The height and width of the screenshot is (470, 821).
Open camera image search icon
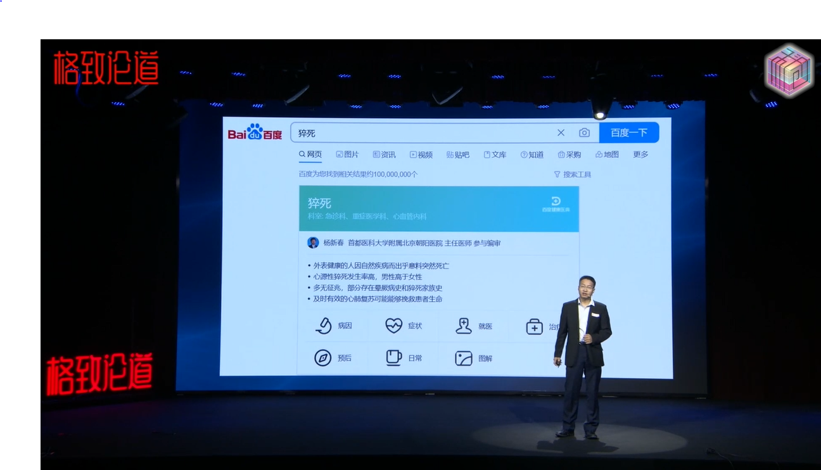[x=584, y=132]
